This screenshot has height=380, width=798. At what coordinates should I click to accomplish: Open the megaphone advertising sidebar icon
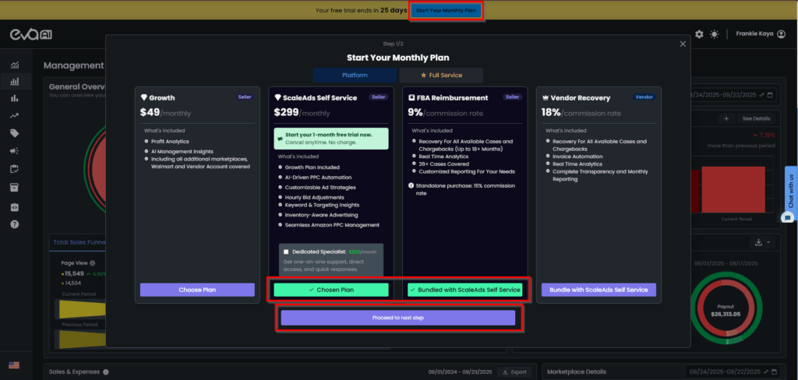pos(15,151)
